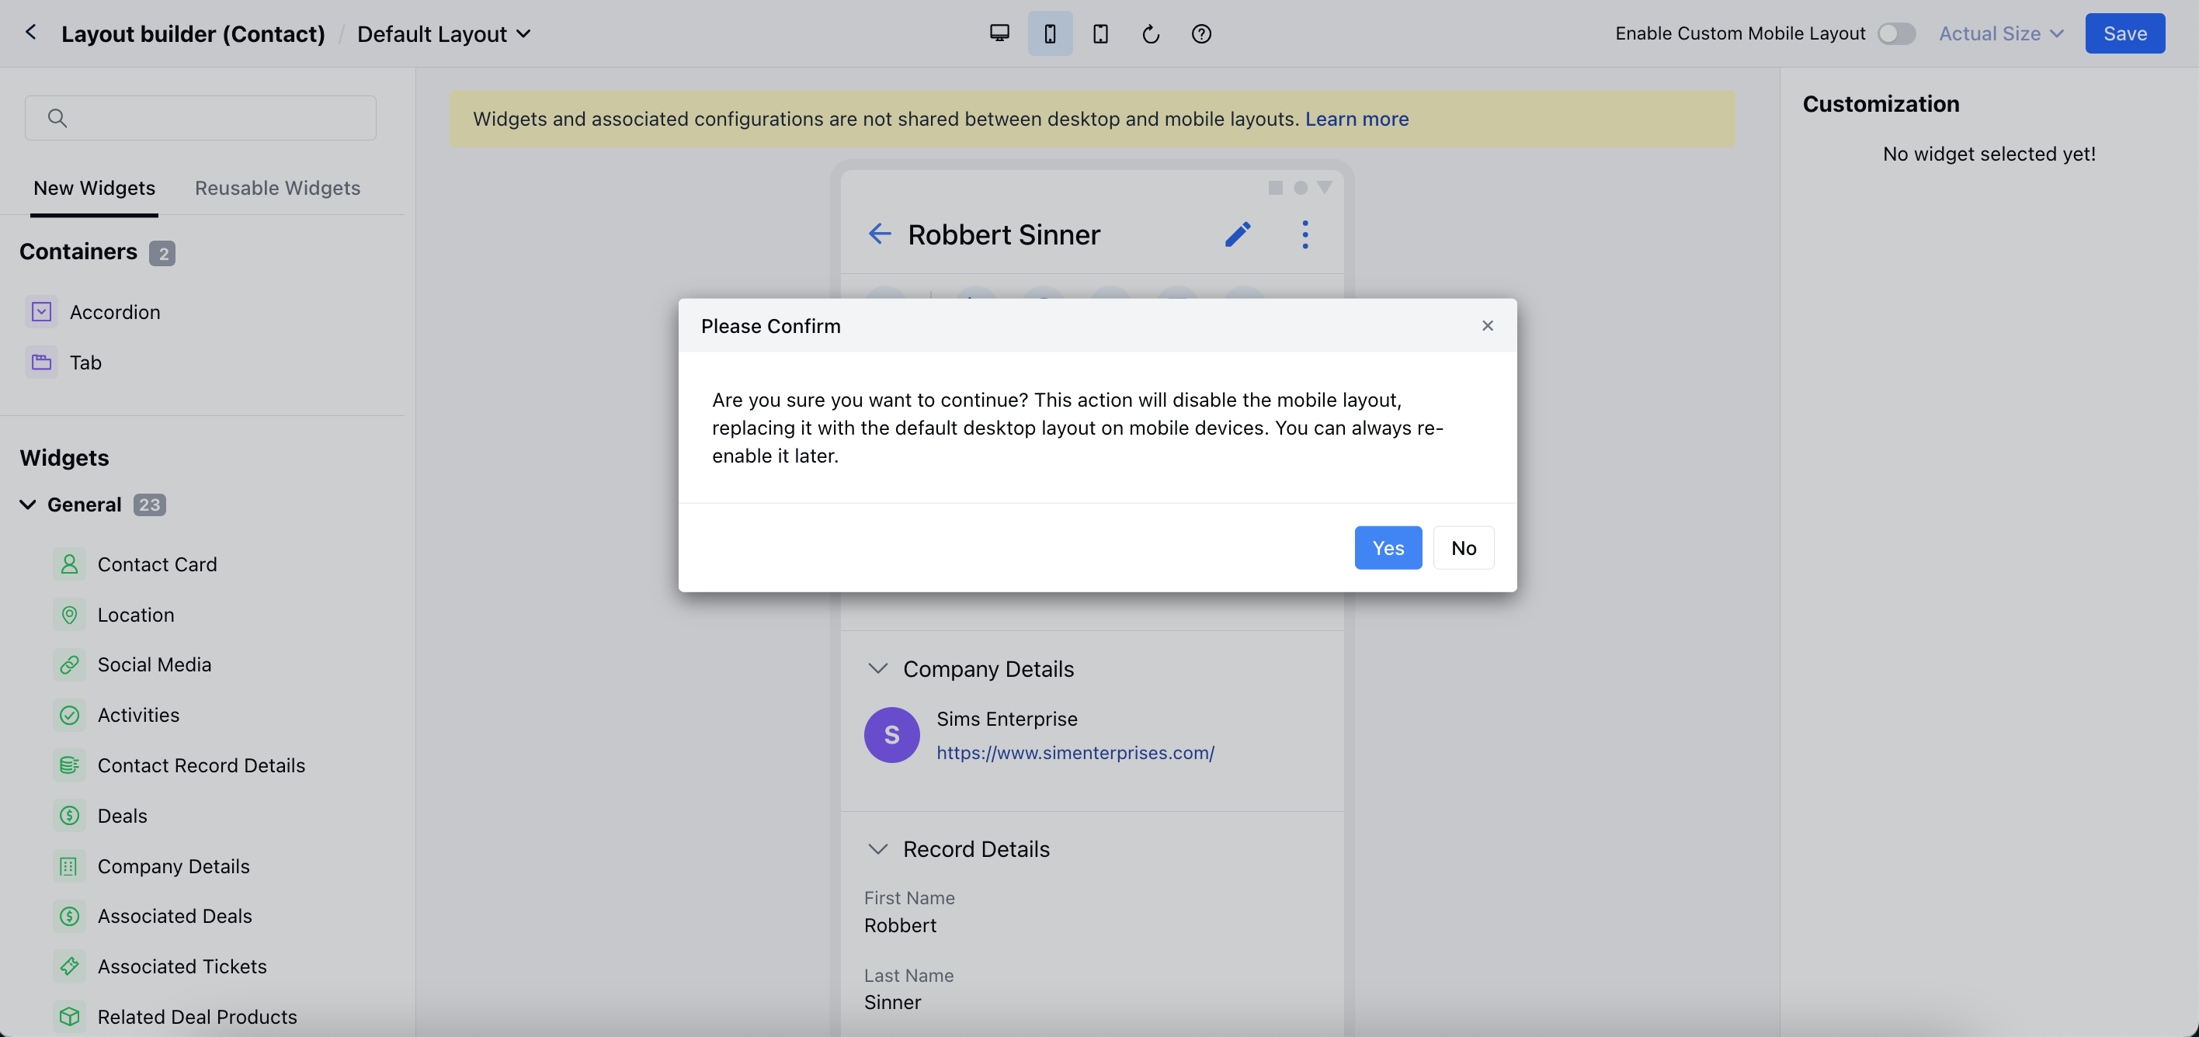The image size is (2199, 1037).
Task: Select the mobile phone view icon
Action: click(1050, 33)
